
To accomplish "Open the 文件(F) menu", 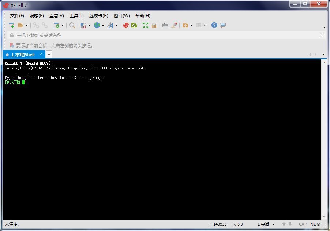I will click(x=17, y=16).
